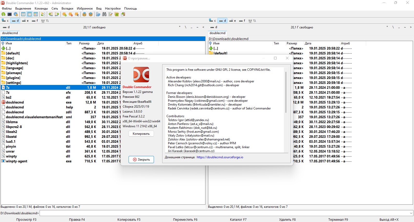The height and width of the screenshot is (222, 414).
Task: Click the asterisk button in left panel header
Action: pos(180,27)
